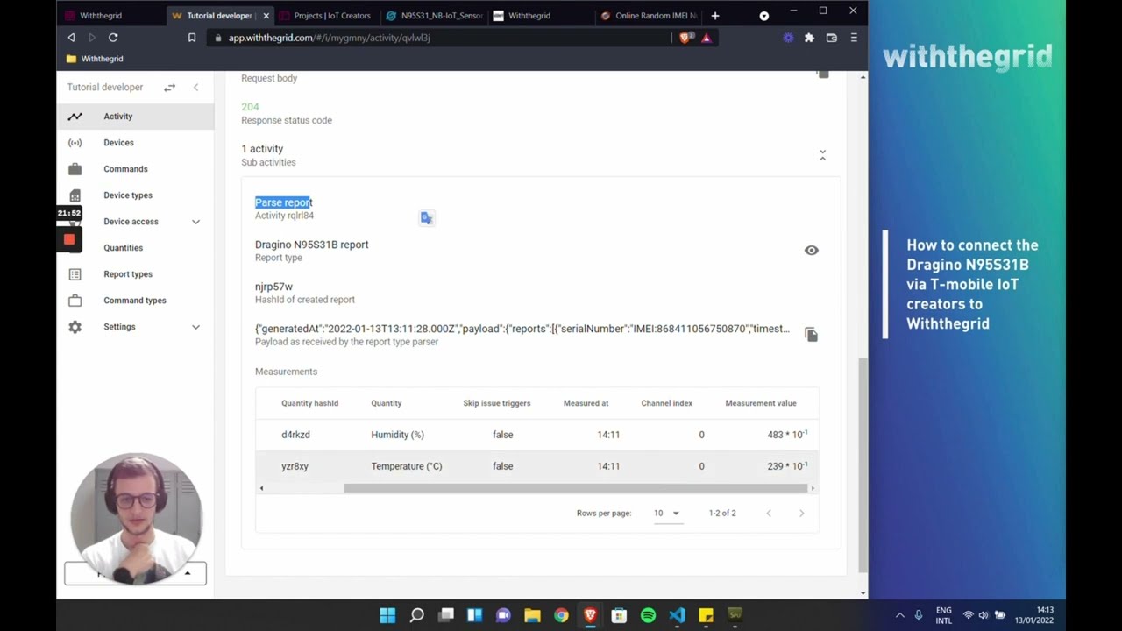Click the Command types briefcase icon
Screen dimensions: 1122x631
[x=75, y=301]
